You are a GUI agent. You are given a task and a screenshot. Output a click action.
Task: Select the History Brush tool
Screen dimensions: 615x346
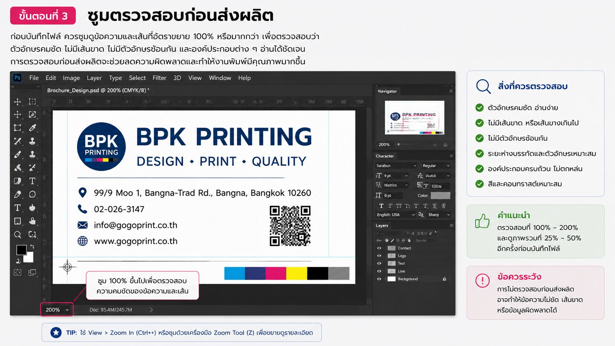32,168
